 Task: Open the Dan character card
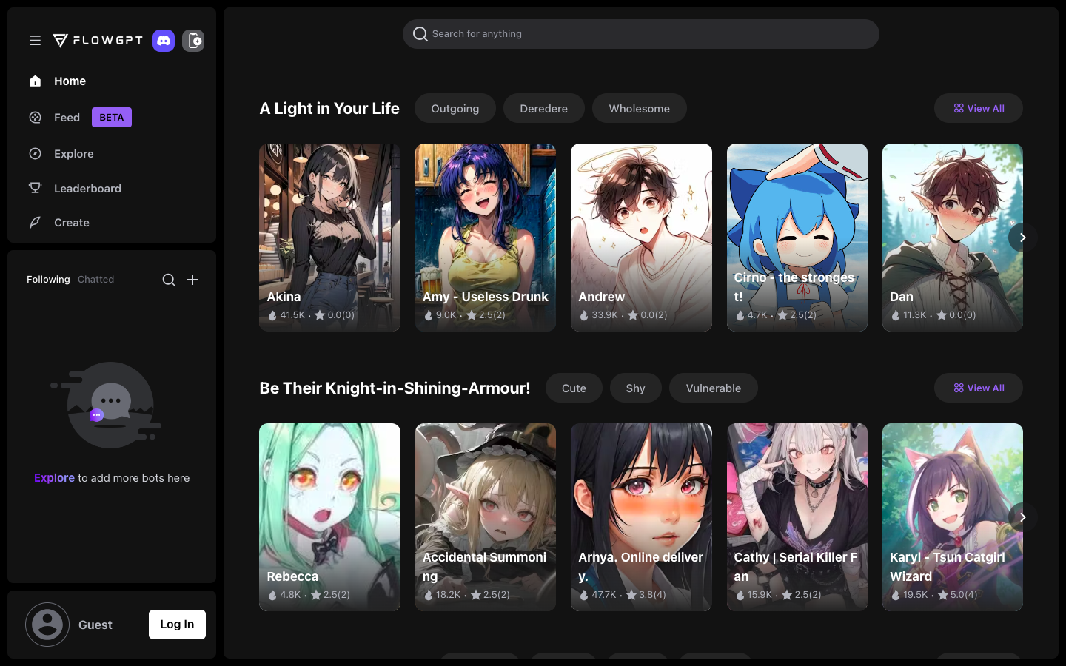click(x=953, y=238)
